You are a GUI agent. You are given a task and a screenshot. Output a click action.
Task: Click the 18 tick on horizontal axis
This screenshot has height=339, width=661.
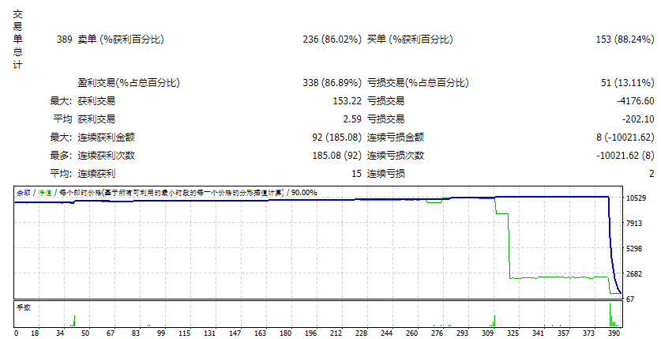click(x=35, y=333)
